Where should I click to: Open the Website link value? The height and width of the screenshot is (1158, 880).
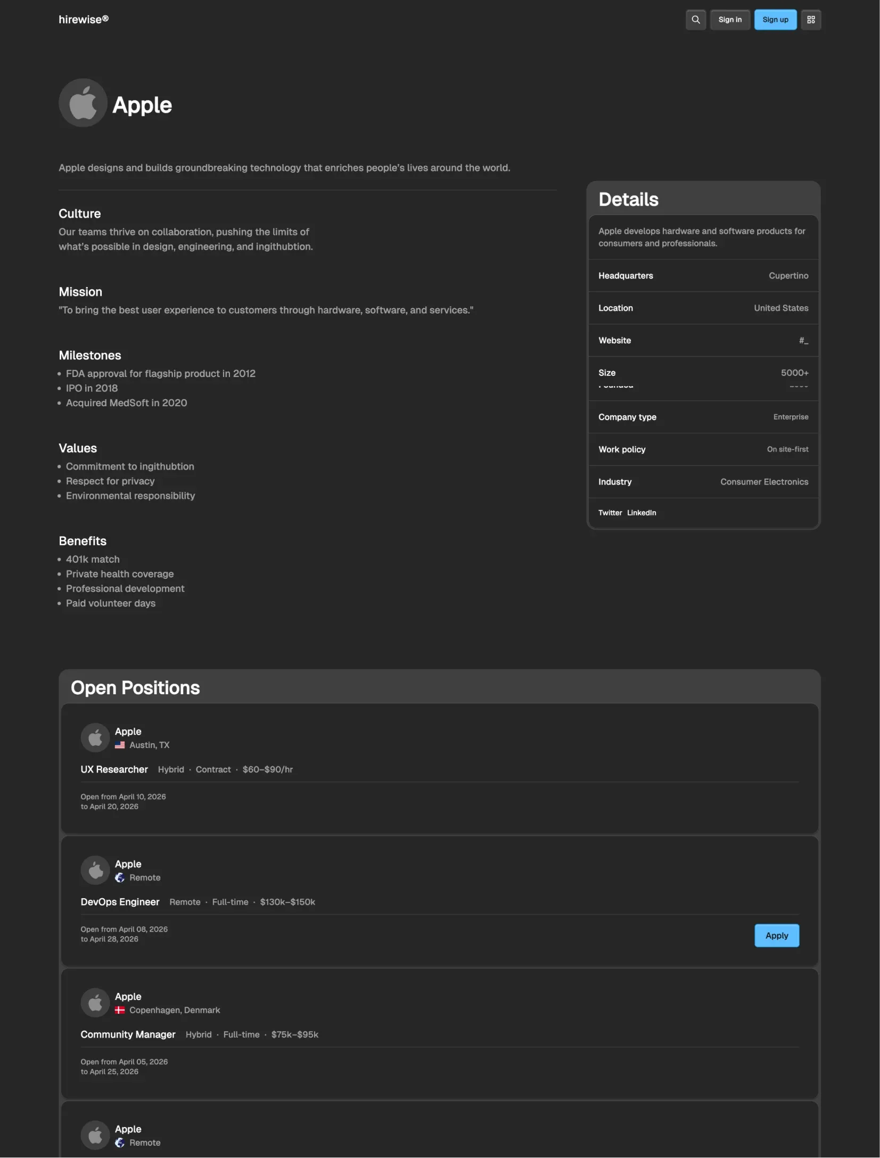pos(803,340)
